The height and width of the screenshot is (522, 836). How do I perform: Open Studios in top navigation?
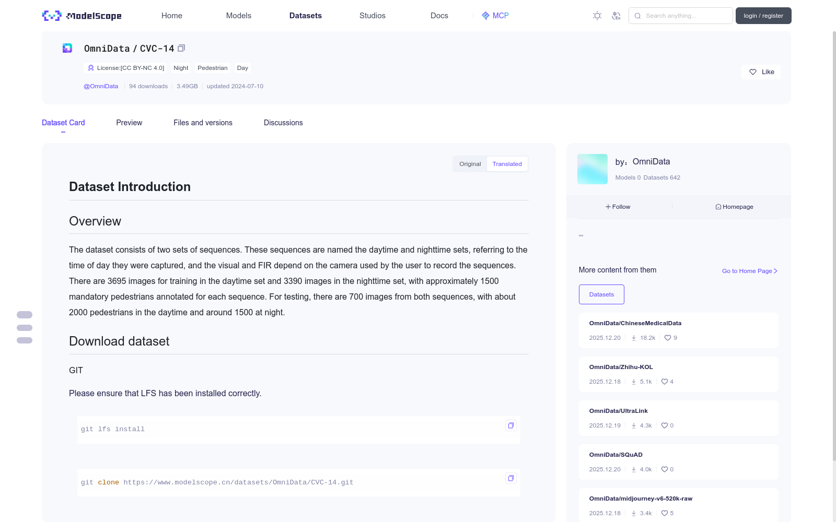tap(373, 16)
